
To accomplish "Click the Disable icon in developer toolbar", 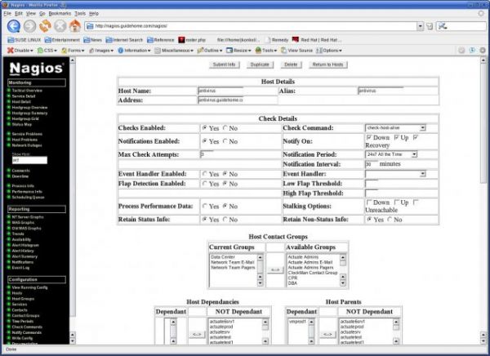I will point(9,50).
